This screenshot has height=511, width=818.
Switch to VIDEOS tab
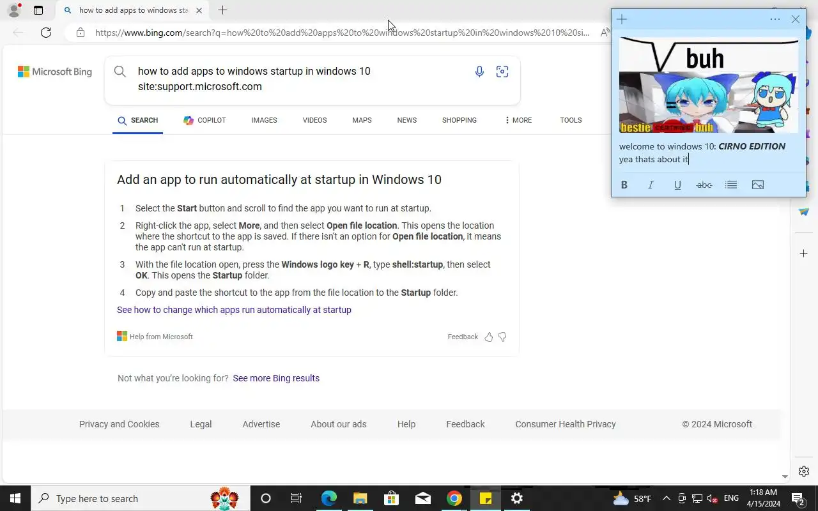tap(314, 120)
